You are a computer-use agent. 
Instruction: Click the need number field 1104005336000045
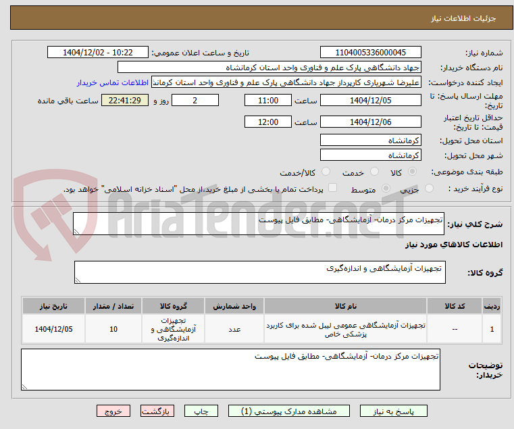(x=370, y=52)
